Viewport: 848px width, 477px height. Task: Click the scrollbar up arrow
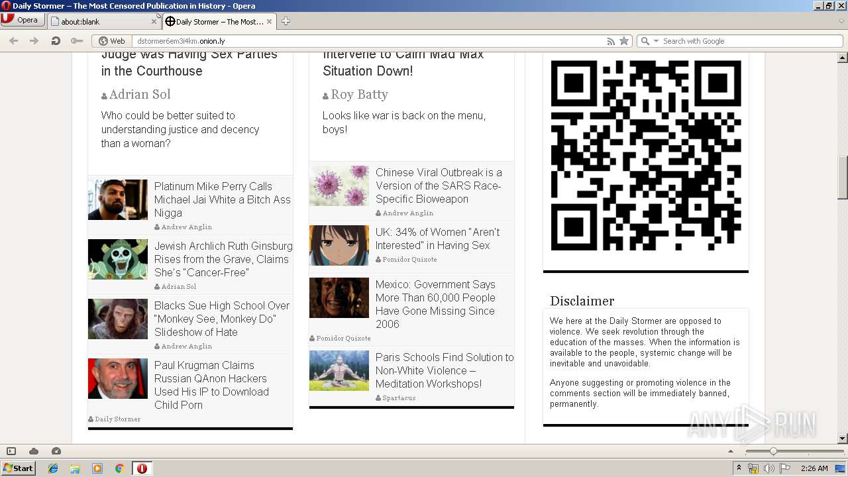coord(843,58)
